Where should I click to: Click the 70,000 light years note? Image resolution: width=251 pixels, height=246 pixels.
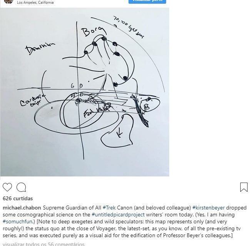coord(129,27)
